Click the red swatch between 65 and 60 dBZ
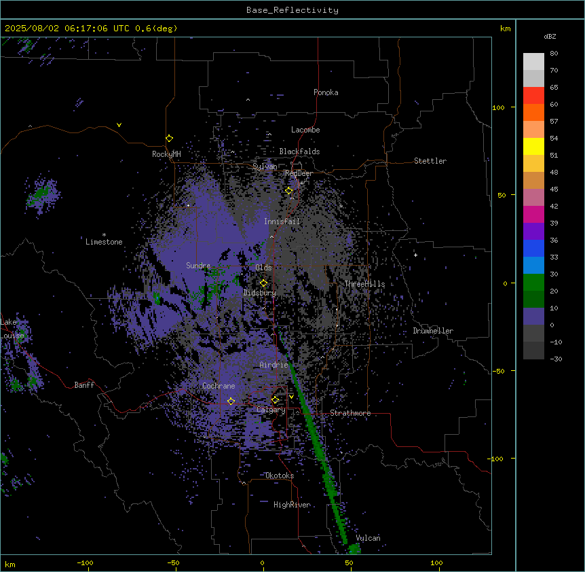The image size is (585, 572). coord(533,96)
